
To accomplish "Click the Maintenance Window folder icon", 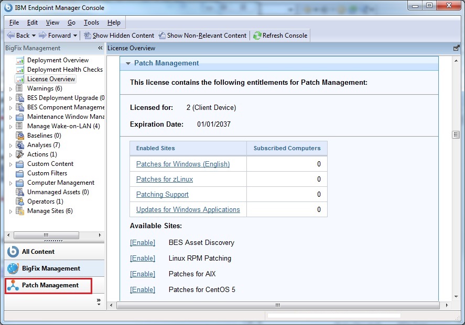I will click(19, 117).
